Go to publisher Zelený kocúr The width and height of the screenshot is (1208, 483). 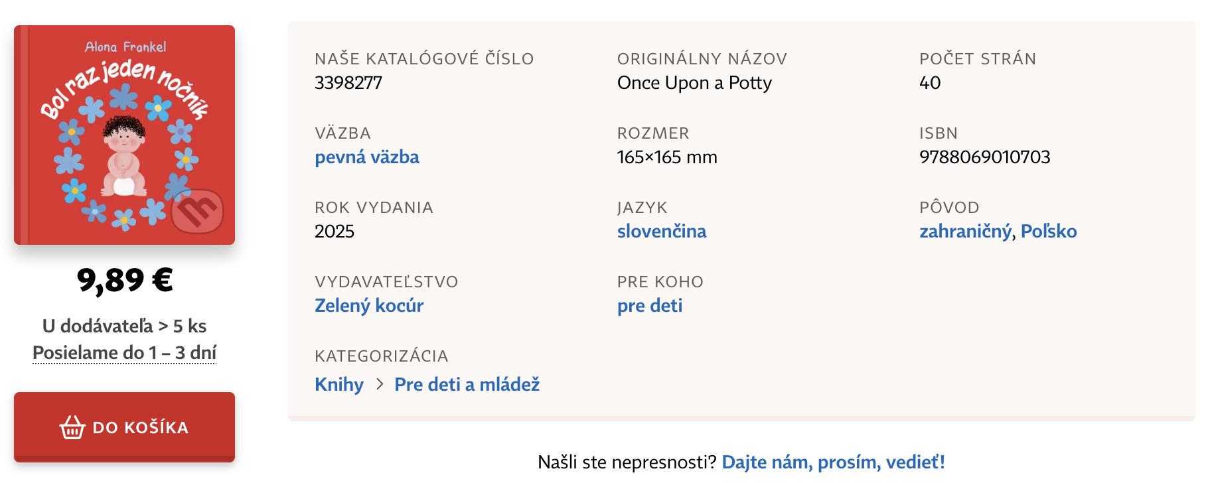click(368, 306)
